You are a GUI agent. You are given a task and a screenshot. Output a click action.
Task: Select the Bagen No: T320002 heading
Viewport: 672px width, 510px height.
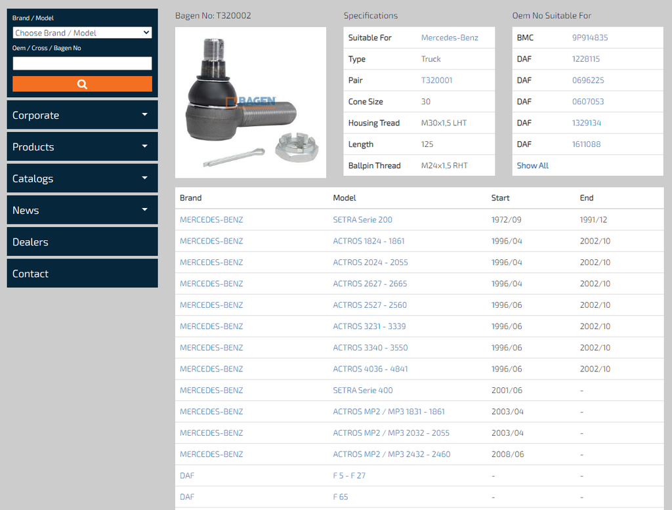(213, 16)
